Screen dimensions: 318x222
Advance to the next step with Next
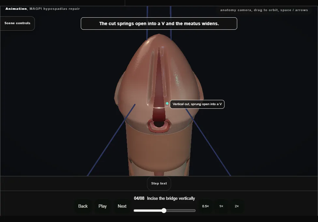[122, 206]
